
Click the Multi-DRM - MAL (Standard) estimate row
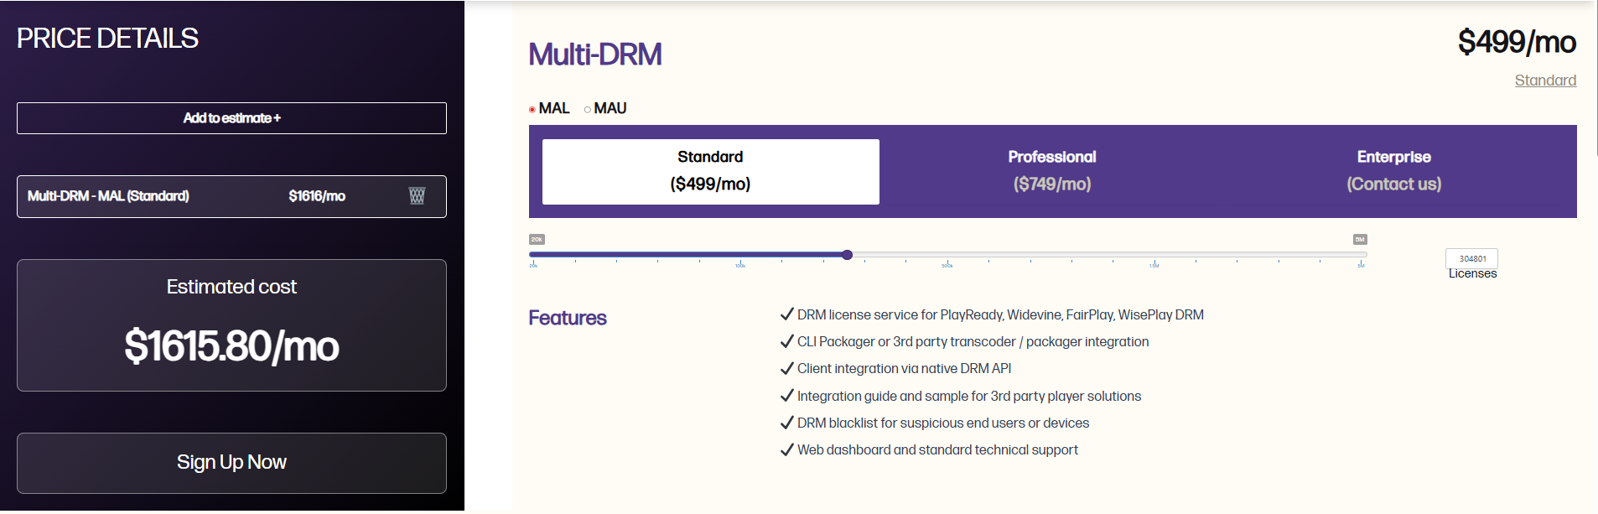[x=231, y=196]
